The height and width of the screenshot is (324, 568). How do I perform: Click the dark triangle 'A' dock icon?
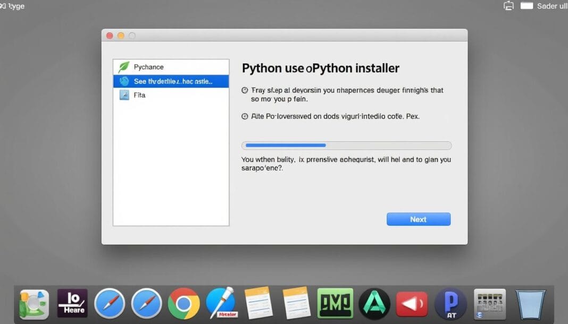(373, 304)
